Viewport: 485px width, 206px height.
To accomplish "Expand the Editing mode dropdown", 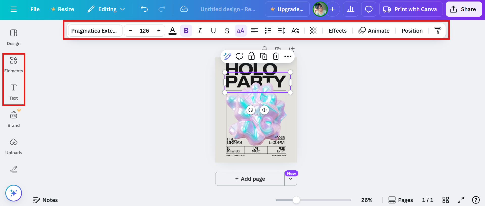I will coord(106,9).
